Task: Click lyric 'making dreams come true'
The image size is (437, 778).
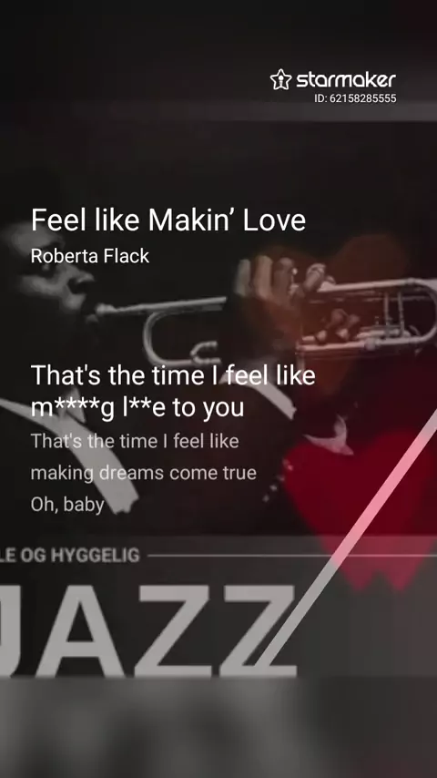Action: tap(143, 473)
